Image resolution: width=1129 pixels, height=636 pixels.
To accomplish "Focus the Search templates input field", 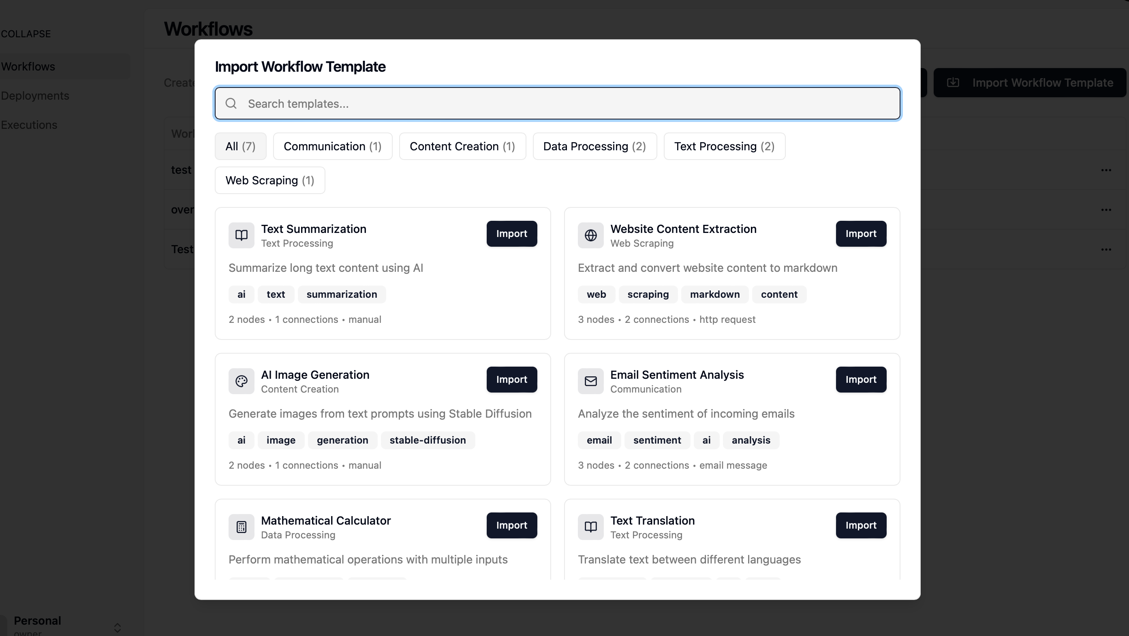I will click(557, 103).
